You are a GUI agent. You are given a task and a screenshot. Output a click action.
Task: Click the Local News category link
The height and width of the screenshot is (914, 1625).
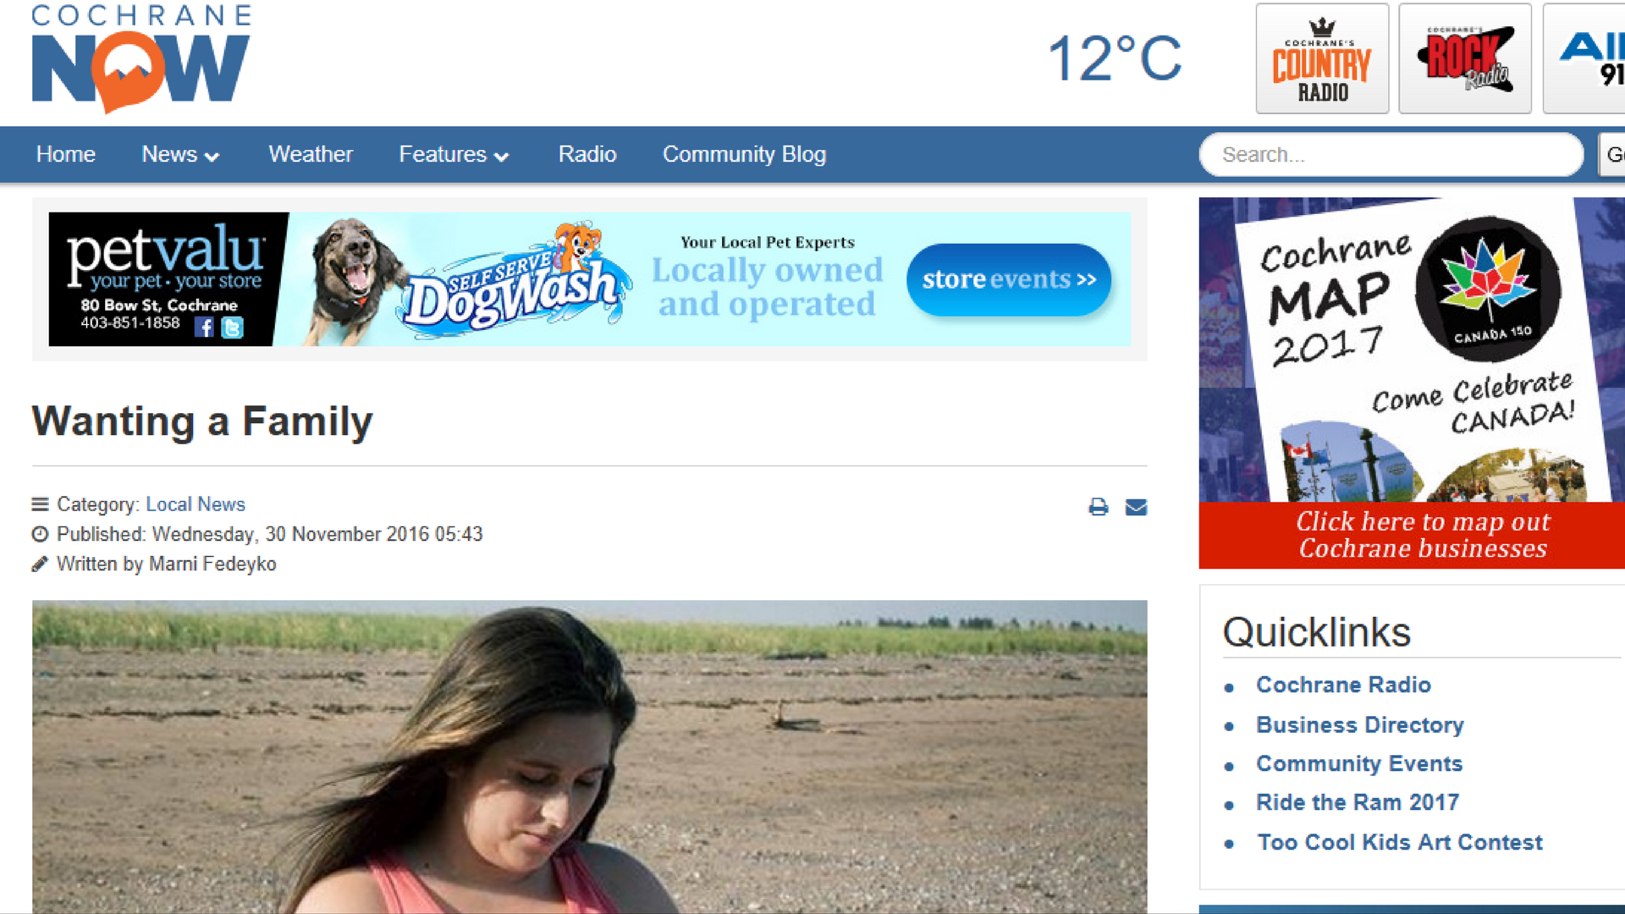pyautogui.click(x=196, y=504)
